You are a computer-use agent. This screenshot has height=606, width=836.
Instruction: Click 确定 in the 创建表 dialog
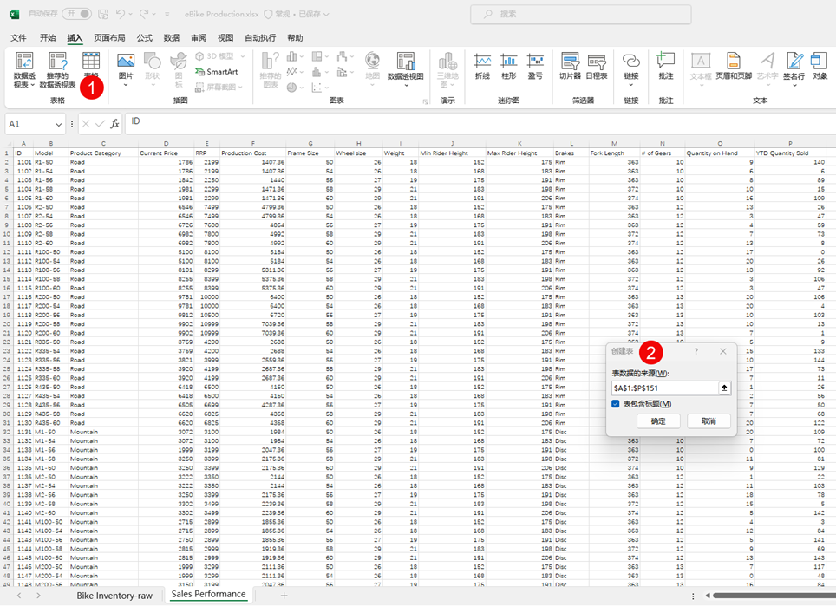point(658,421)
